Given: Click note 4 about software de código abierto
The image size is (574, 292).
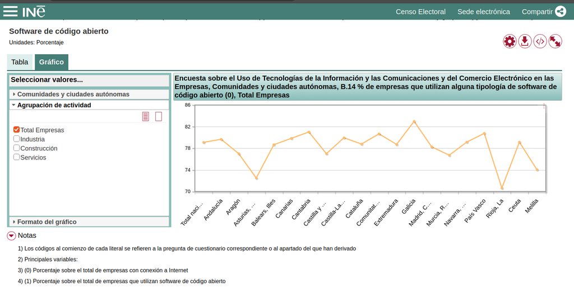Looking at the screenshot, I should tap(122, 281).
